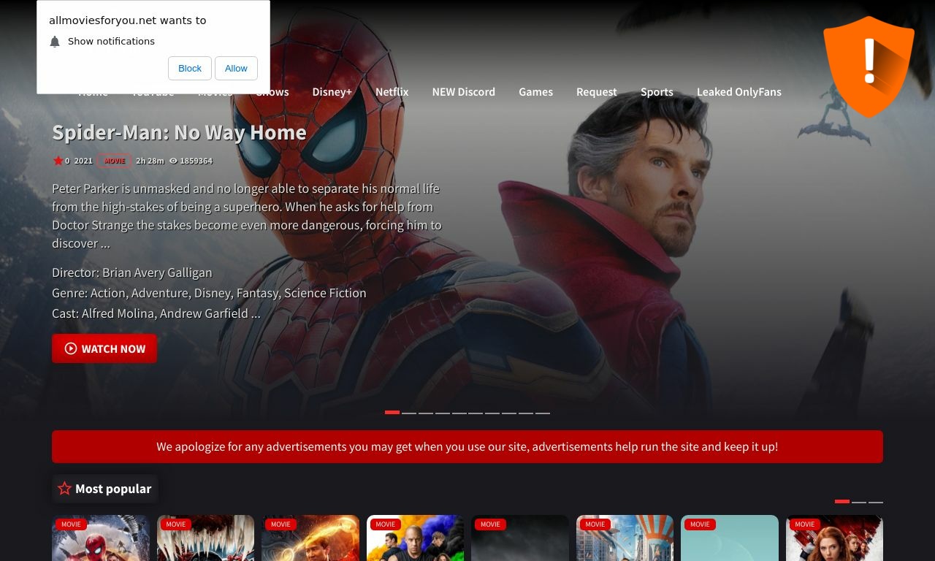
Task: Open the hot air balloon poster thumbnail
Action: click(x=625, y=538)
